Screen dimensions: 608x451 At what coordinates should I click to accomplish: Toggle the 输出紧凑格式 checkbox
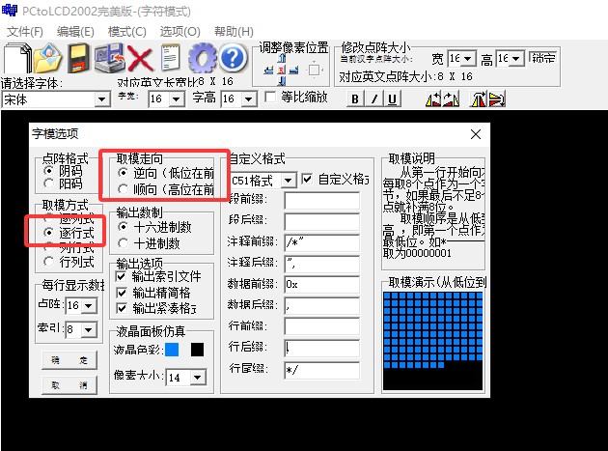121,308
